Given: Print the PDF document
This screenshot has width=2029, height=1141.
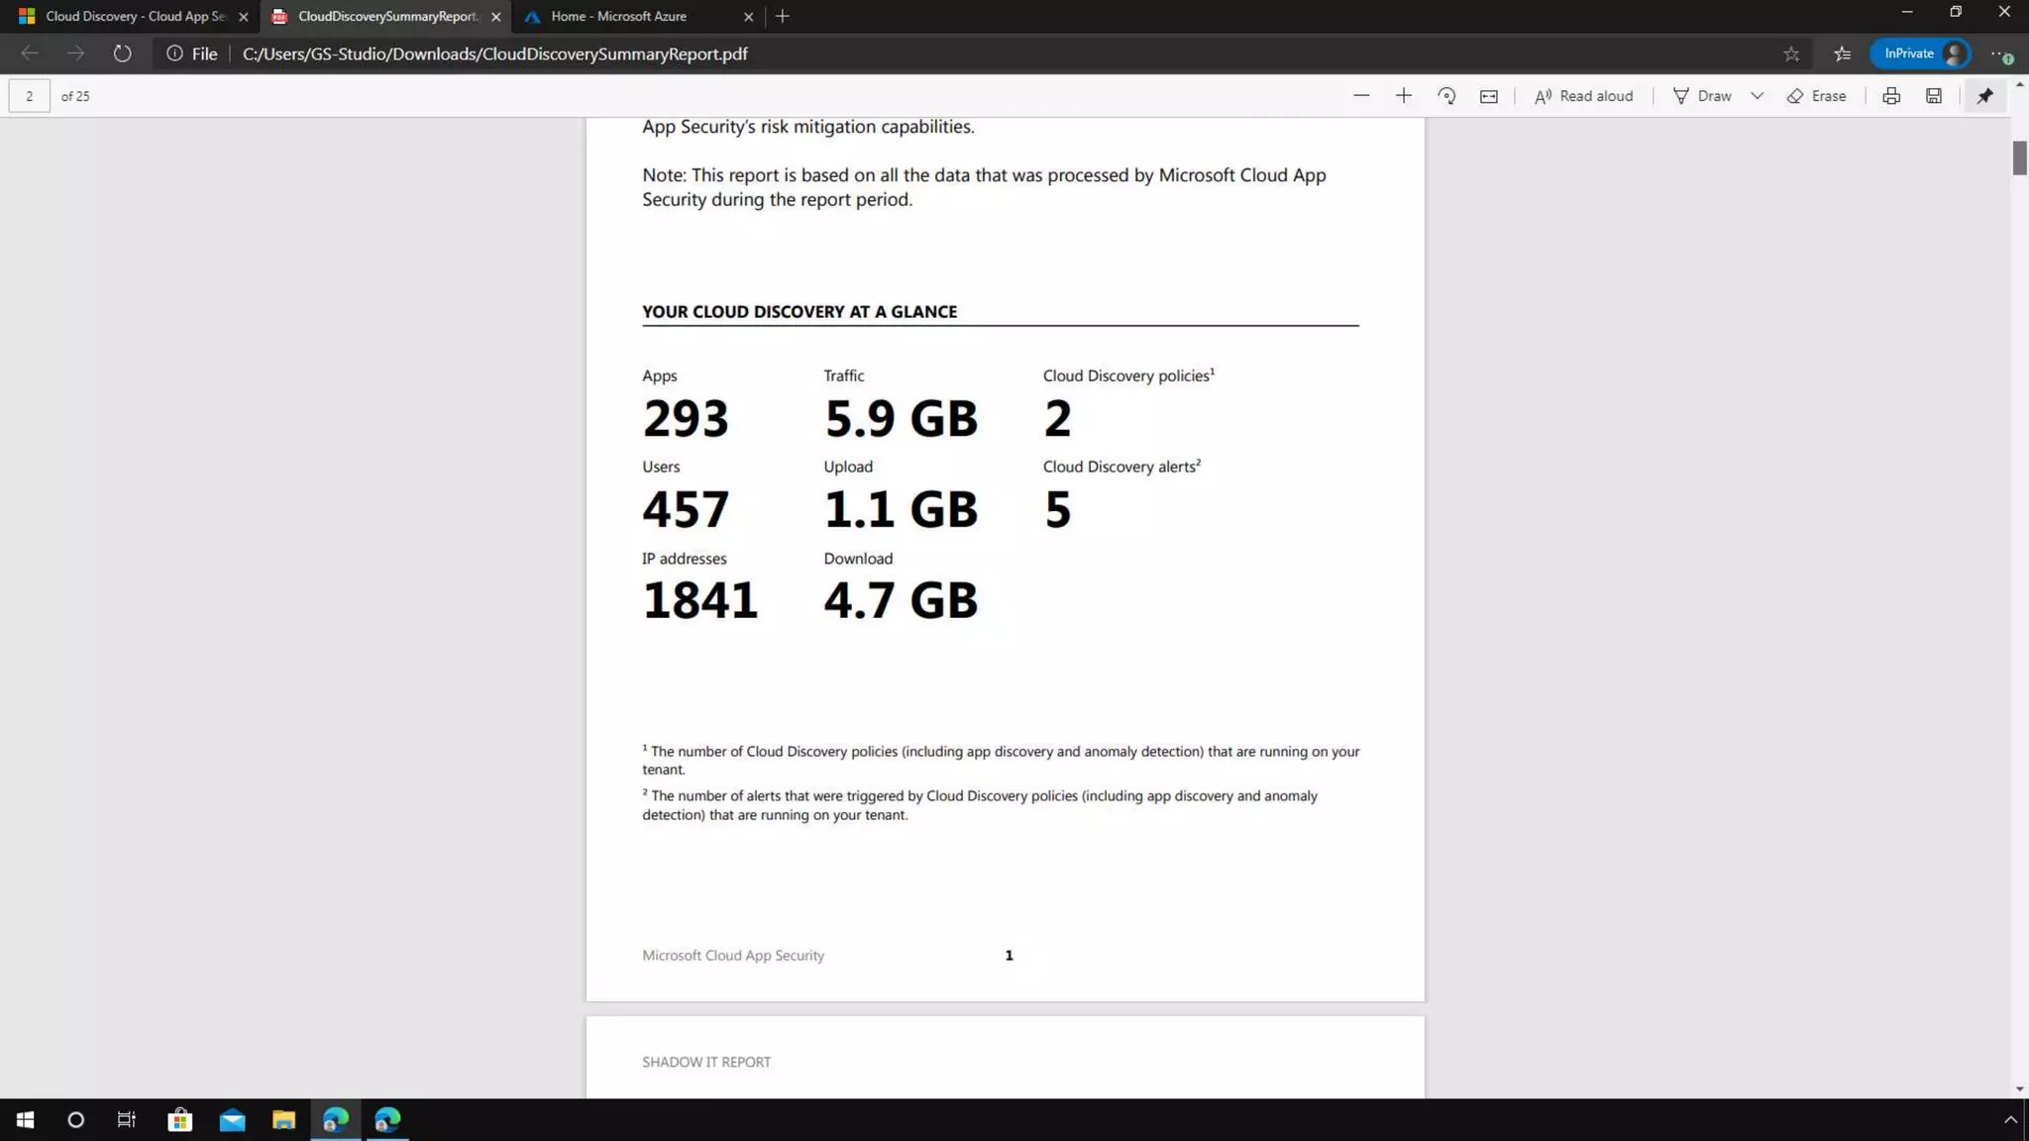Looking at the screenshot, I should (1891, 96).
